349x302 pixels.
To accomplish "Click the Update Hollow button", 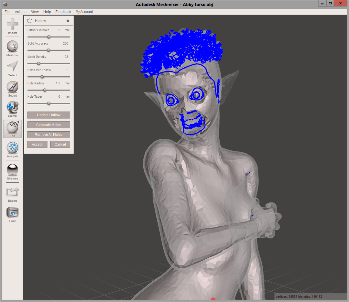I will pos(49,115).
